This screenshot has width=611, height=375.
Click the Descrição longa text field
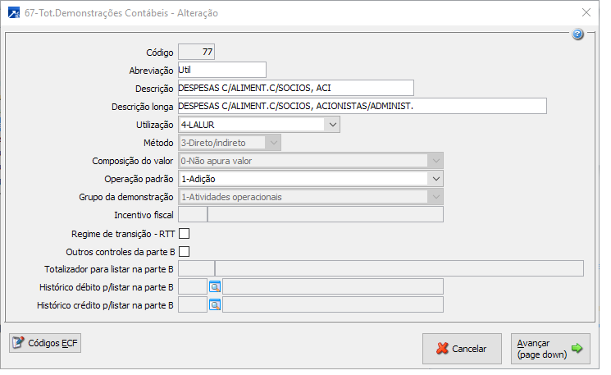coord(361,106)
